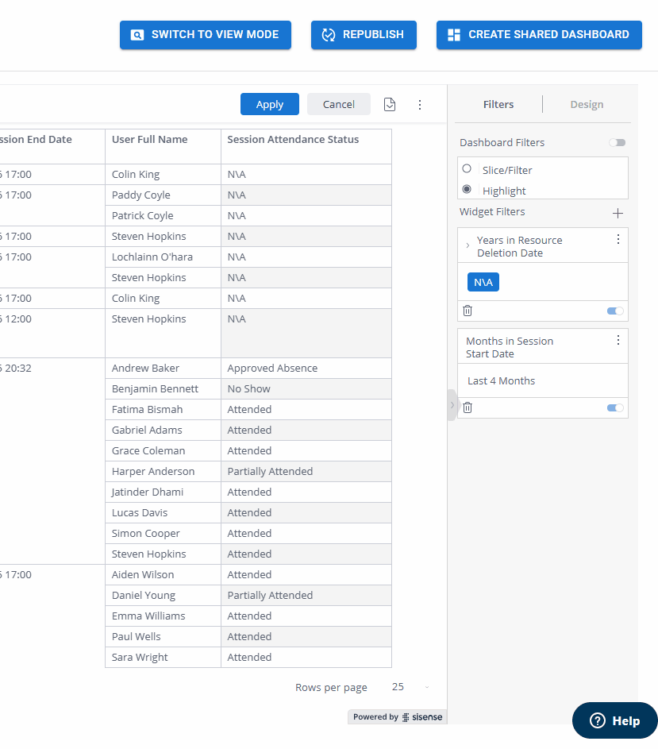Open the widget three-dot menu beside export icon
Screen dimensions: 658x749
pos(420,104)
